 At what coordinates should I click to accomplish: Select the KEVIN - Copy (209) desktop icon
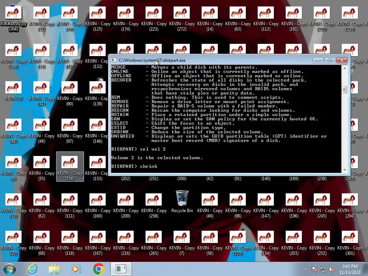click(x=125, y=205)
